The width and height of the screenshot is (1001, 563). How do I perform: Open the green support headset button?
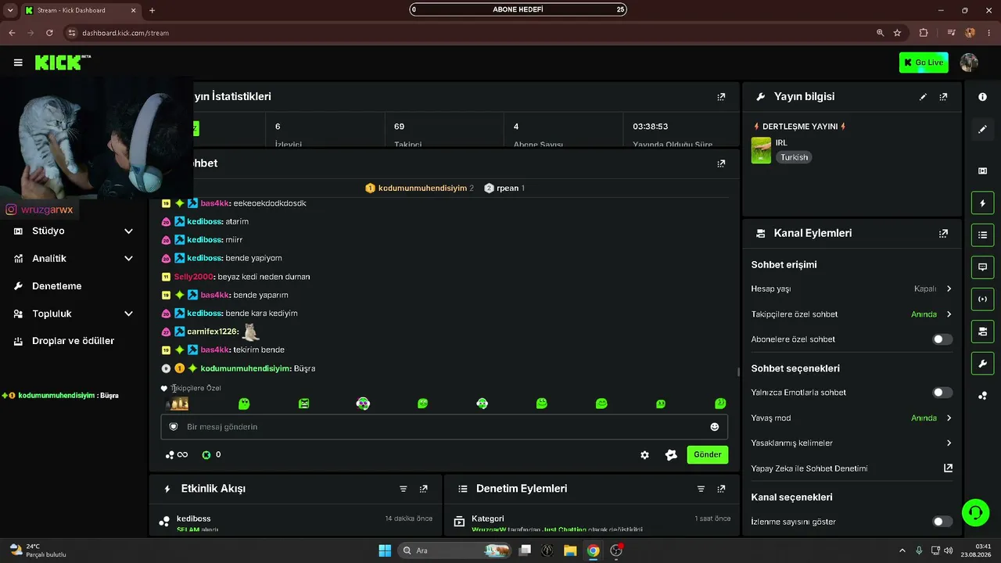tap(975, 513)
